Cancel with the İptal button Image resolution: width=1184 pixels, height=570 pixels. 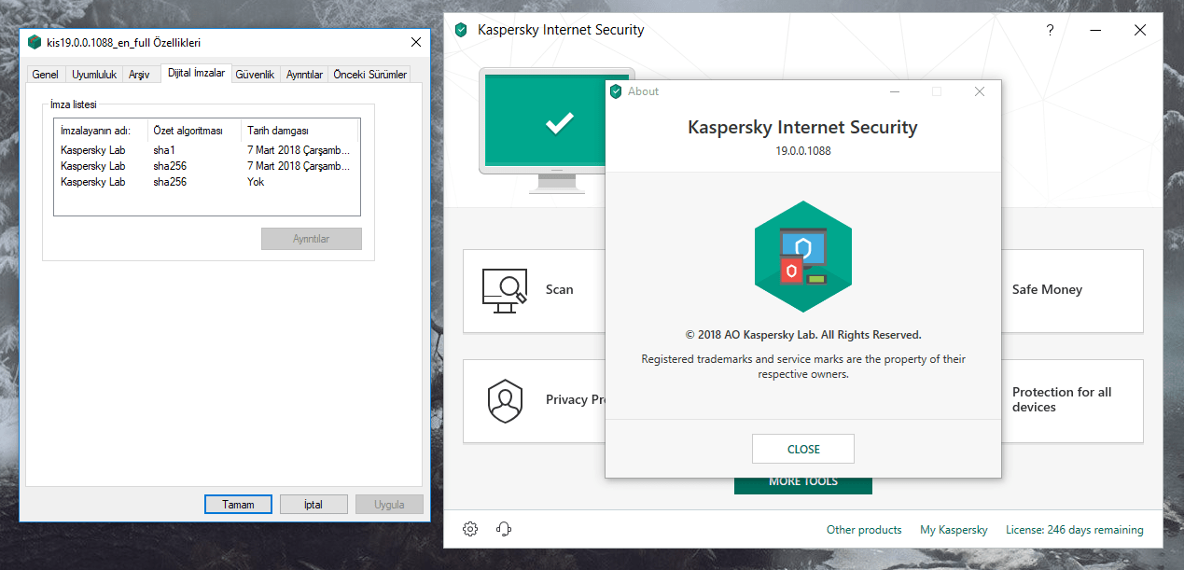313,504
